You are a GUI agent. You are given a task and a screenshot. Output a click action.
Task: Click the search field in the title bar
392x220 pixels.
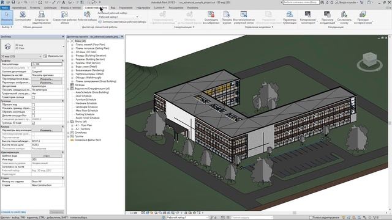tap(301, 2)
